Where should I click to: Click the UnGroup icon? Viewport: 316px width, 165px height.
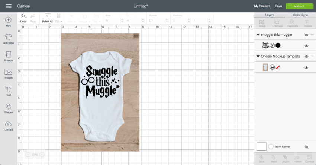point(277,23)
